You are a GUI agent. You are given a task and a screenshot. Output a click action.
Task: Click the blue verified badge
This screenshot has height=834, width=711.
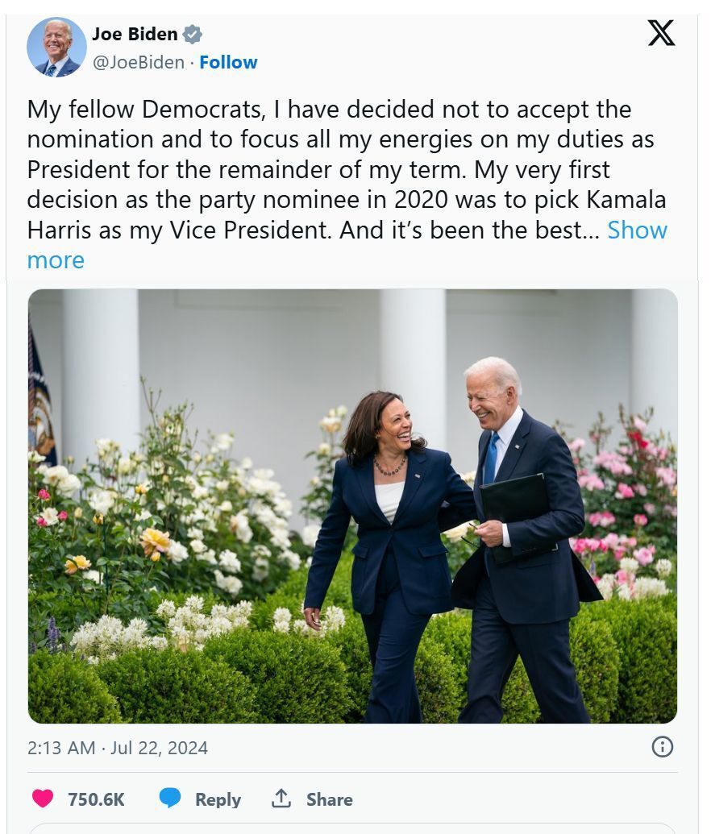click(192, 34)
